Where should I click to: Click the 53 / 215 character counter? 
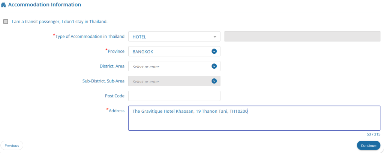[x=373, y=134]
